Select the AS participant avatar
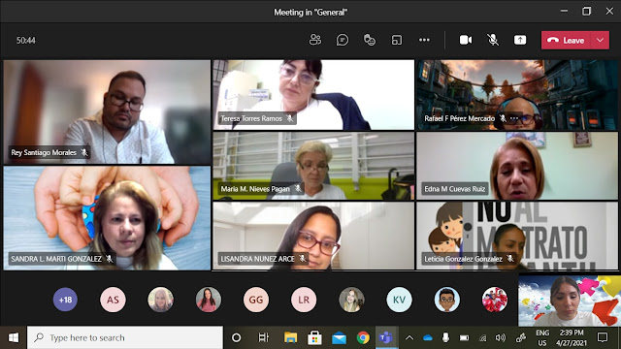 (113, 300)
